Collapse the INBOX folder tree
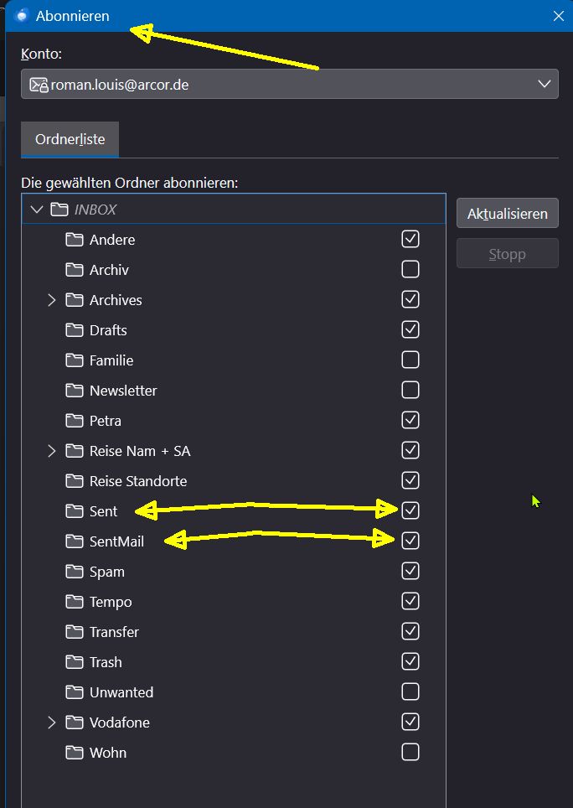The image size is (573, 808). 36,210
